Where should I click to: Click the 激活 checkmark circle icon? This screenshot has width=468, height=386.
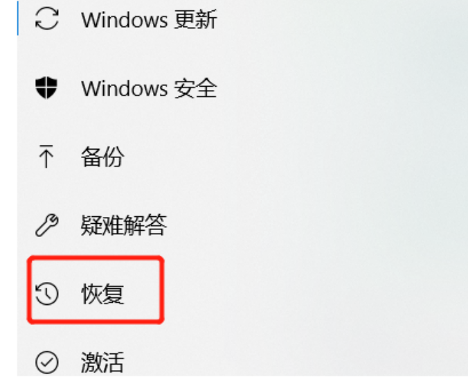[47, 362]
